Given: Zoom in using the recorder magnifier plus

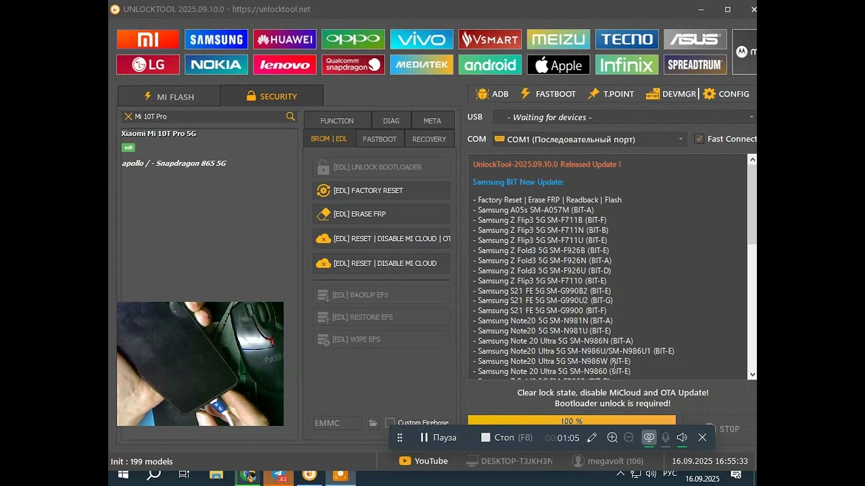Looking at the screenshot, I should pos(612,437).
